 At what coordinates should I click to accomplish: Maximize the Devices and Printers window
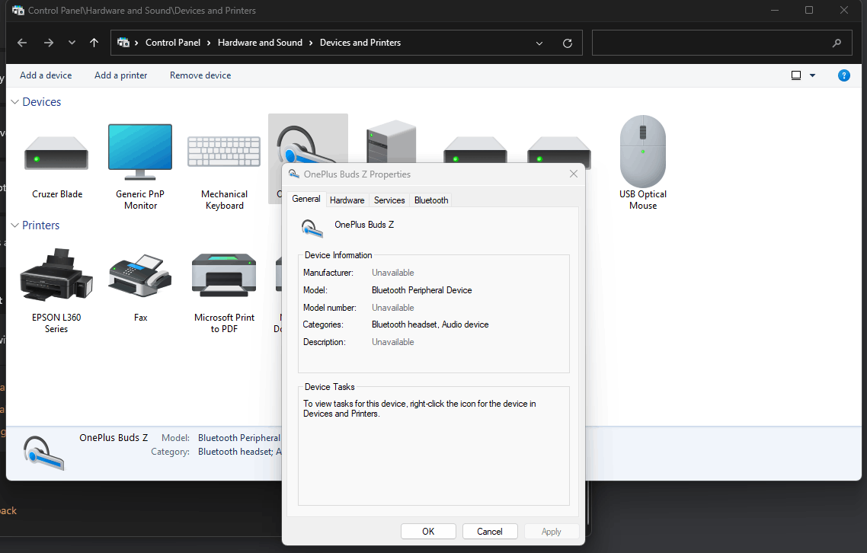point(809,10)
